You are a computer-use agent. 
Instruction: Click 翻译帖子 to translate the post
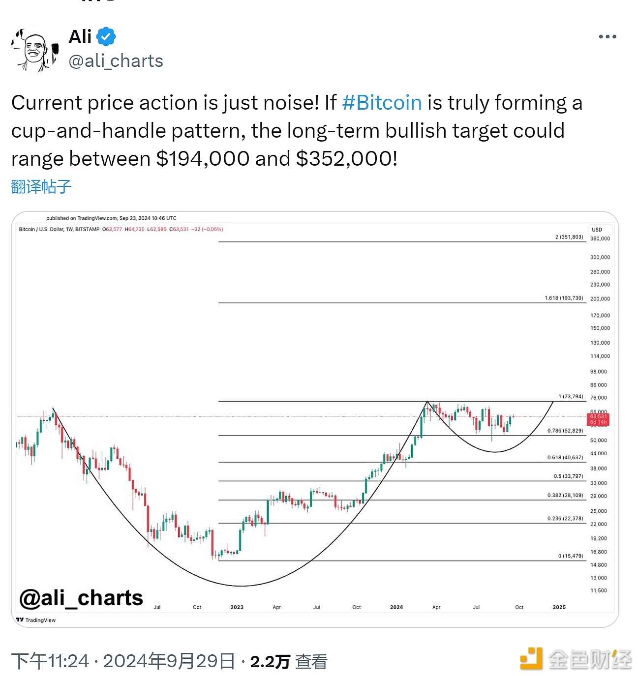[41, 187]
